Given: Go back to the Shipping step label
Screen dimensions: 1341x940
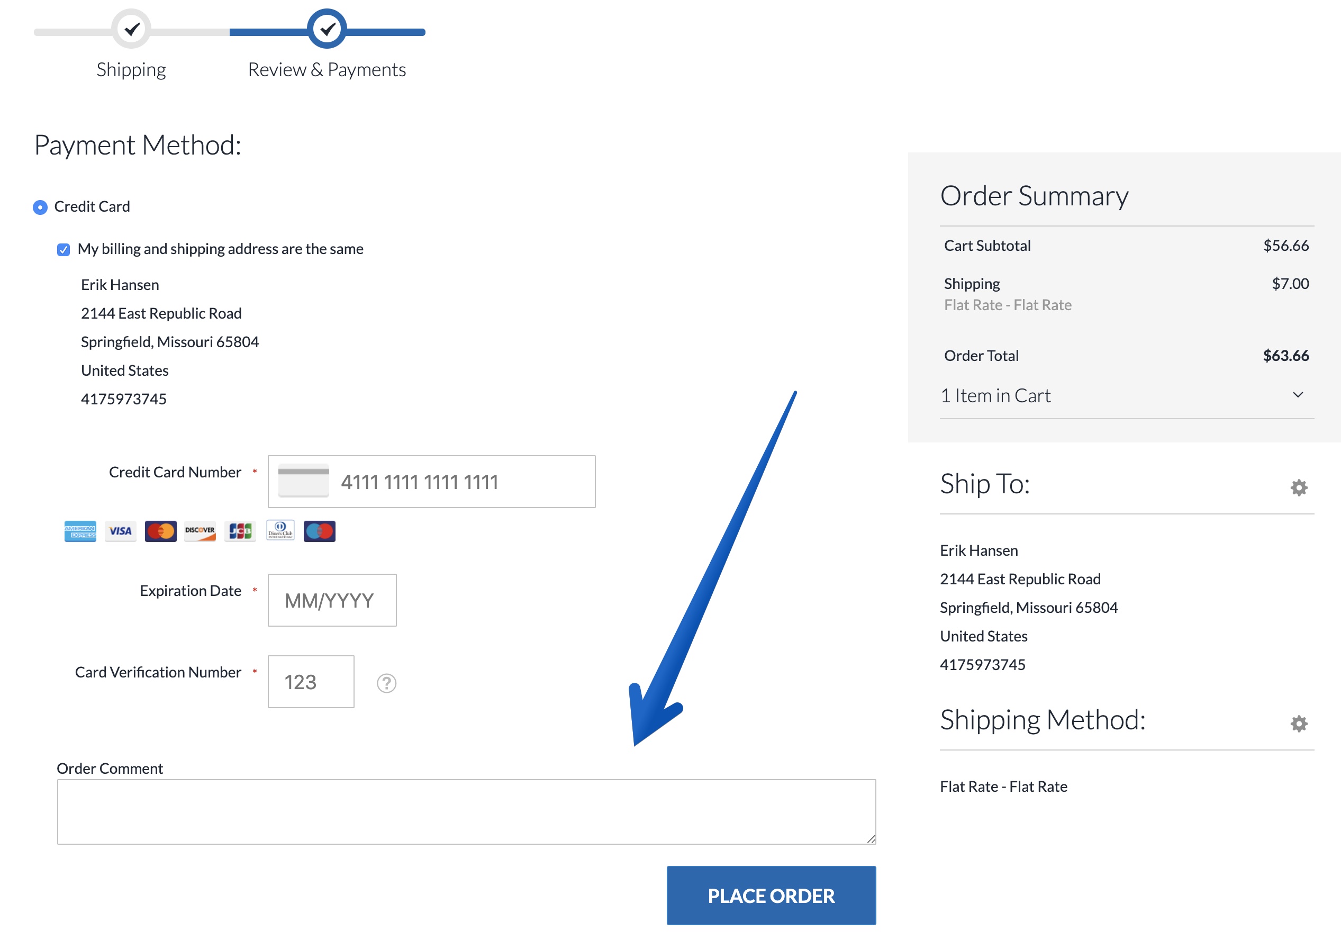Looking at the screenshot, I should (x=131, y=69).
